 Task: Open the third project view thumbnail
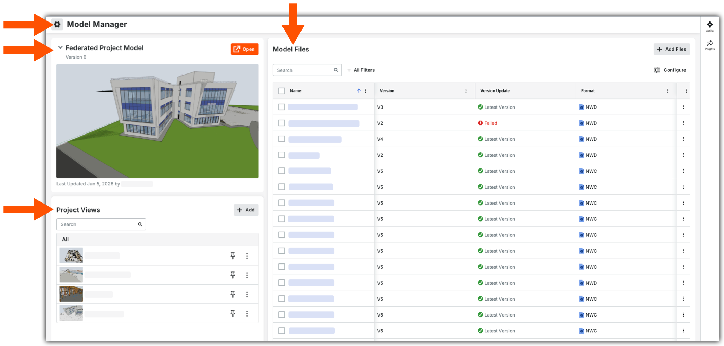click(x=71, y=294)
